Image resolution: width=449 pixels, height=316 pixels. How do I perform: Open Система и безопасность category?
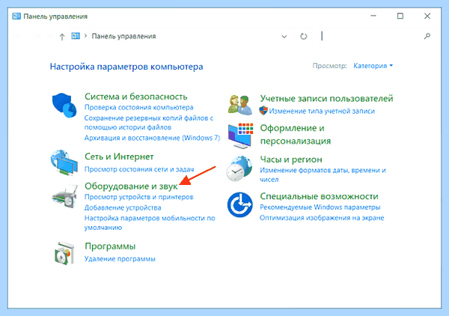pos(135,97)
